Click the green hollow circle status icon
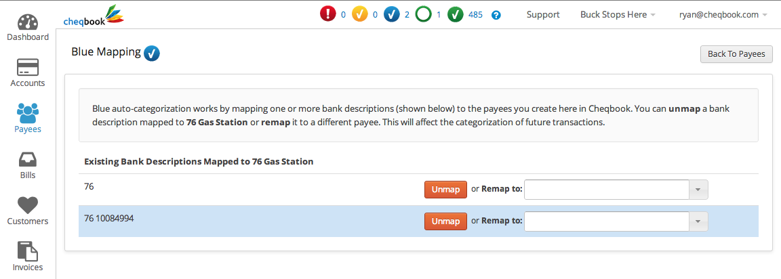 click(x=424, y=14)
